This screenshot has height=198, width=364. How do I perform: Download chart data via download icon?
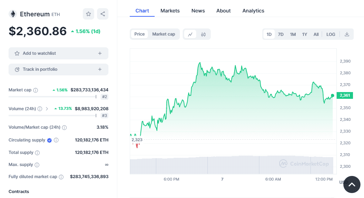347,34
